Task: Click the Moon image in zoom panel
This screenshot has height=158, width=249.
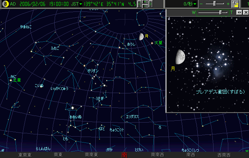Action: [x=181, y=56]
